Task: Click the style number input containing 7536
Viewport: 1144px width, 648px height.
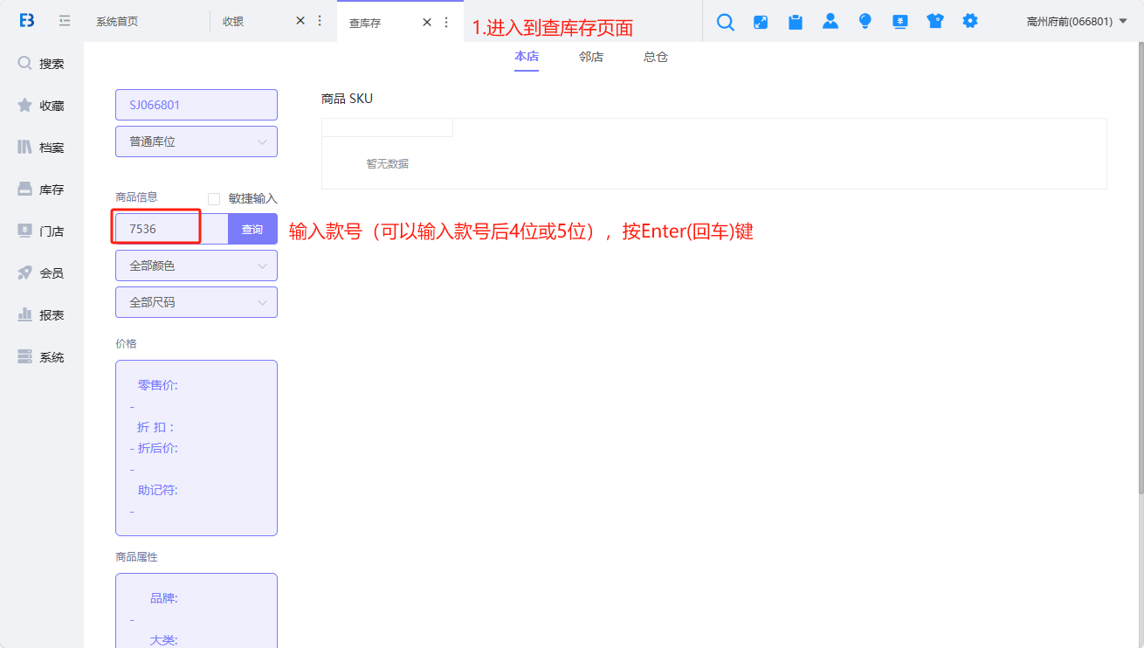Action: [172, 229]
